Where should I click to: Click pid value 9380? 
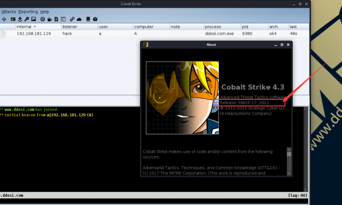point(247,34)
